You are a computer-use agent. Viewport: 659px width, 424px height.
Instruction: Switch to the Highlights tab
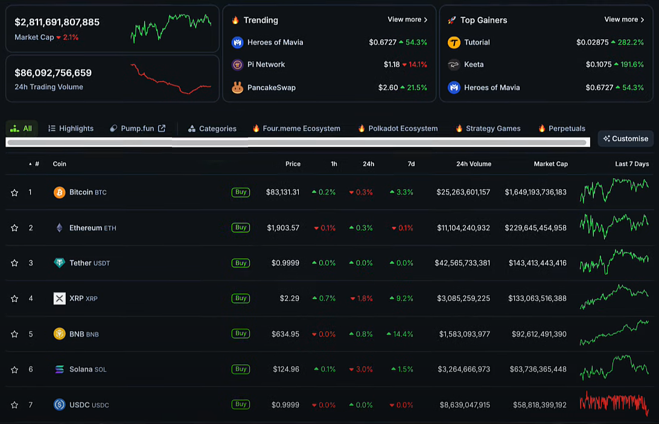point(71,129)
